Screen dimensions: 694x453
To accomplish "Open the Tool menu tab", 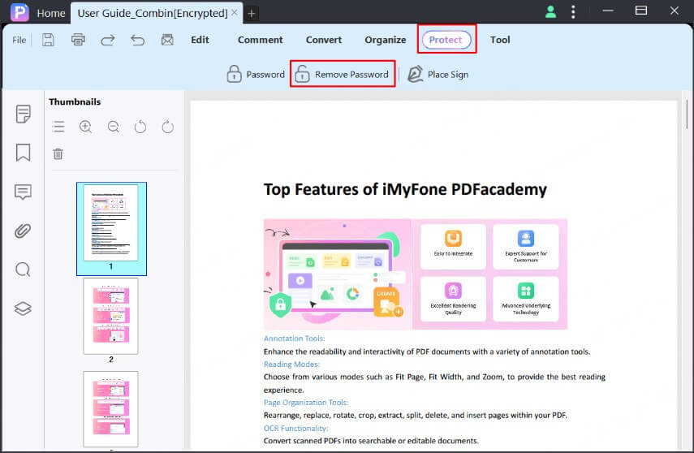I will click(x=500, y=40).
